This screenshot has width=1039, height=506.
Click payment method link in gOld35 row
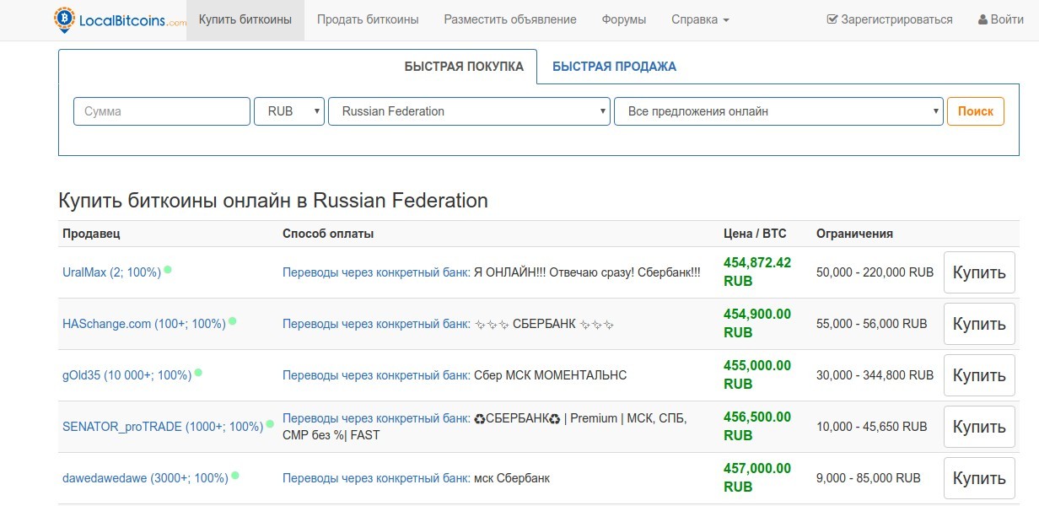(376, 375)
